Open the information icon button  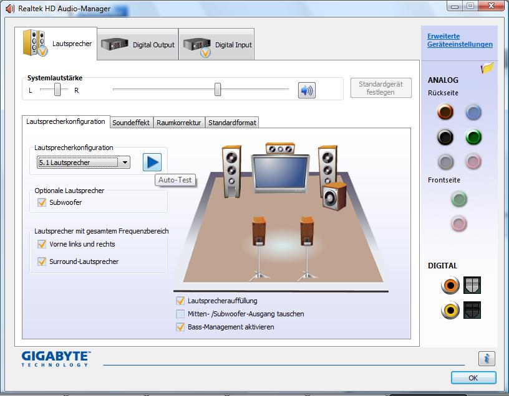coord(487,359)
